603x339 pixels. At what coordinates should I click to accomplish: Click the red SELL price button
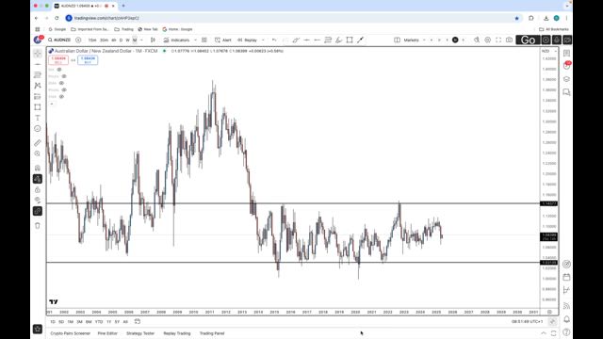pos(58,60)
